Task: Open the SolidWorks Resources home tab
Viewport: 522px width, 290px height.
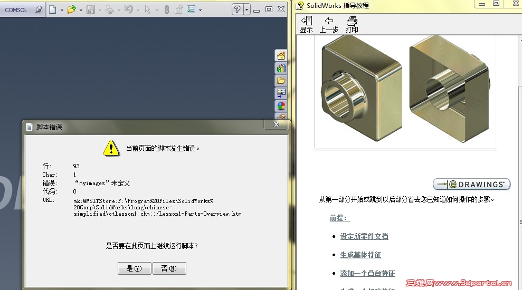Action: 281,55
